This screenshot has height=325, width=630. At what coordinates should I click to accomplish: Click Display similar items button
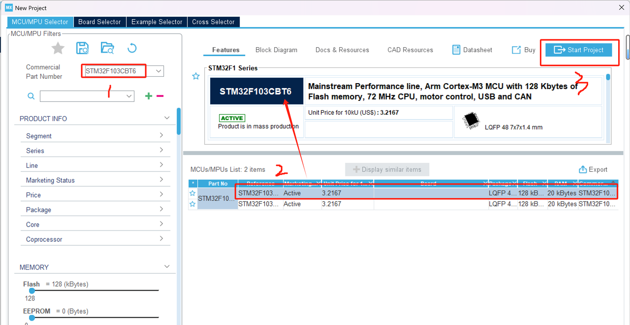pos(387,169)
